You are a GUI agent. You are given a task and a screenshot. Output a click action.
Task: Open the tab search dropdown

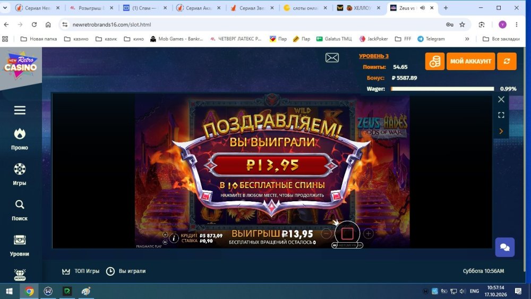coord(5,7)
